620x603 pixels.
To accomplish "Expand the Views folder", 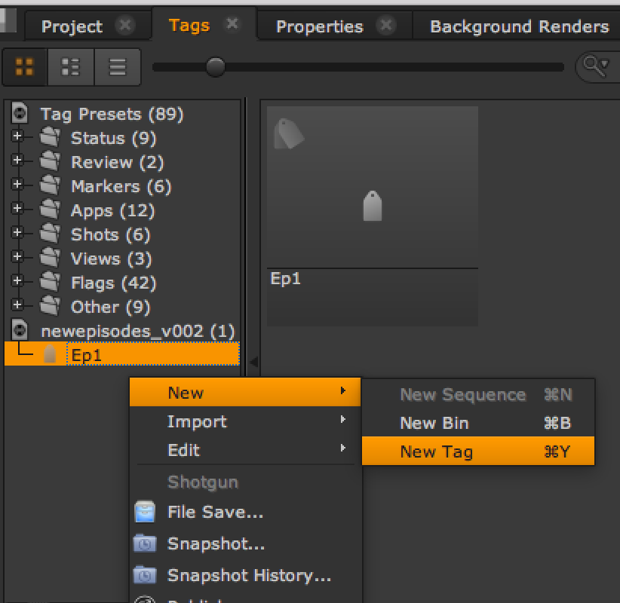I will (x=17, y=257).
